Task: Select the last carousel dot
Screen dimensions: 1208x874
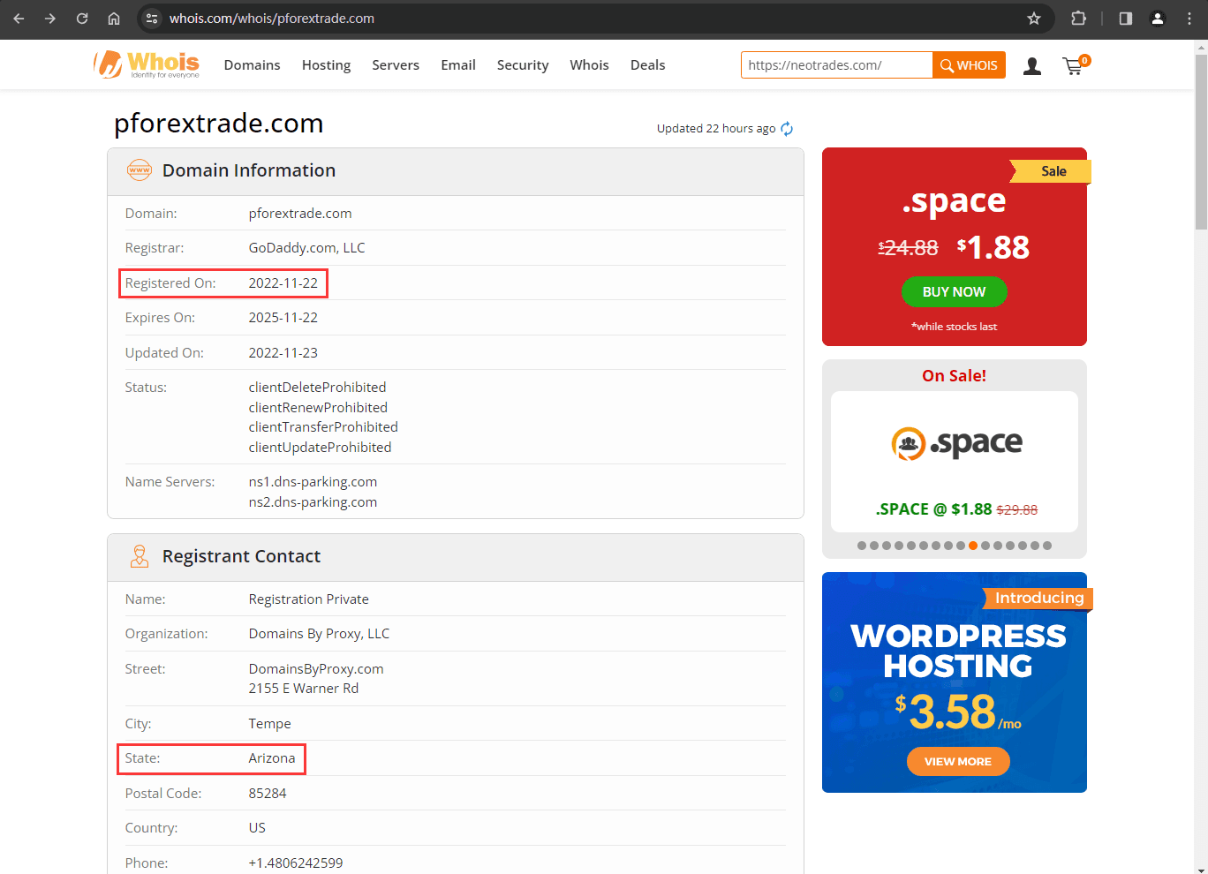Action: 1047,546
